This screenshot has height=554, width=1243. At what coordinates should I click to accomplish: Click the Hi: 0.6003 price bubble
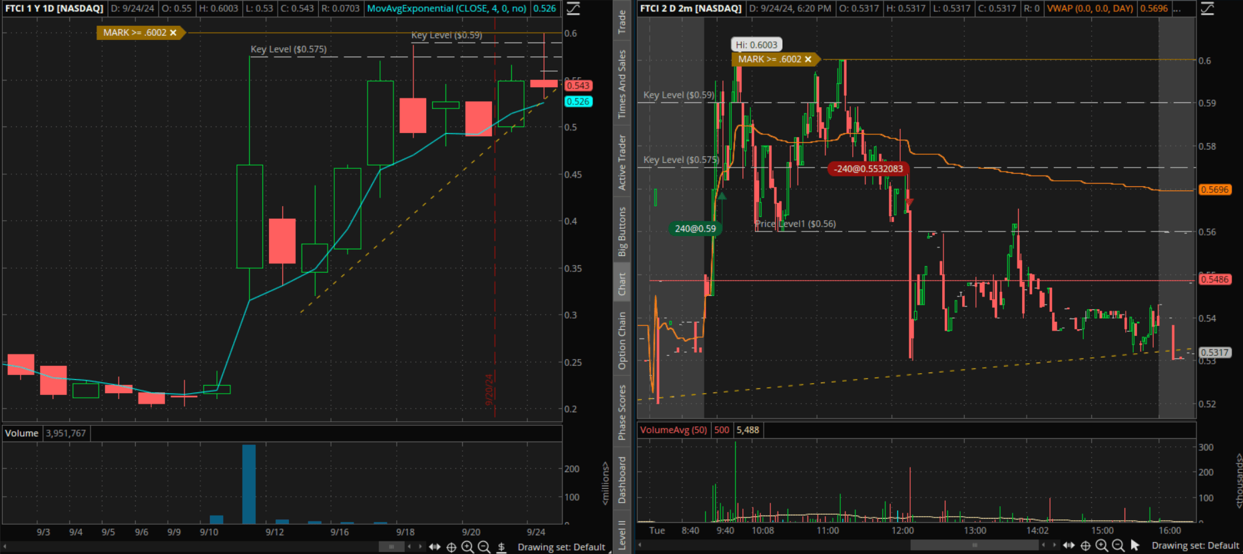click(756, 45)
